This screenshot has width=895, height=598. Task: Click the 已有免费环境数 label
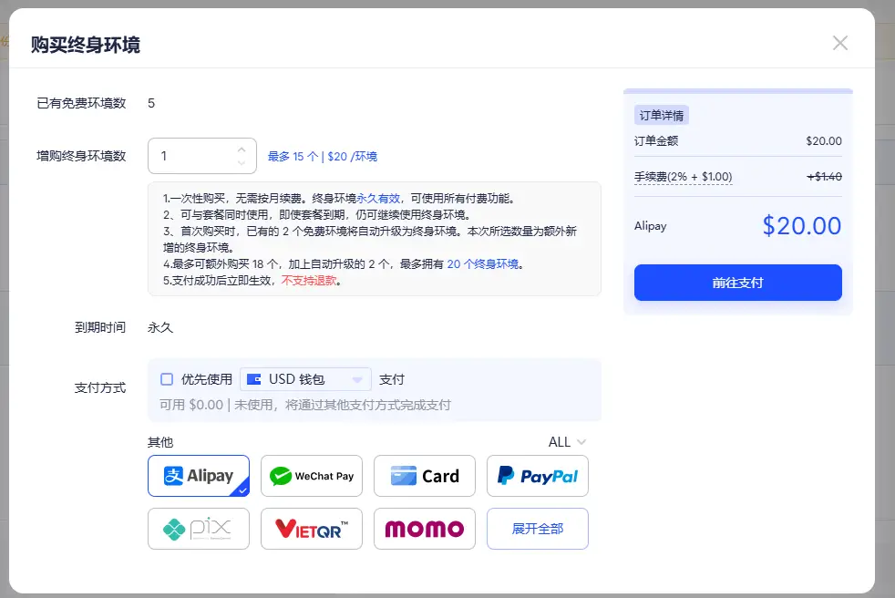(x=81, y=103)
